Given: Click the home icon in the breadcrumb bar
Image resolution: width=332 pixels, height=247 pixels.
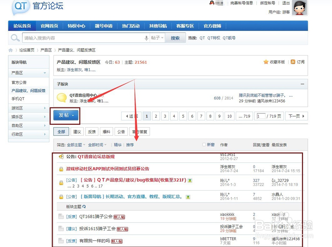Looking at the screenshot, I should pos(10,50).
